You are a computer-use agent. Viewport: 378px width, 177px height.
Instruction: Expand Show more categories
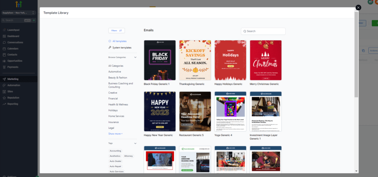point(116,134)
